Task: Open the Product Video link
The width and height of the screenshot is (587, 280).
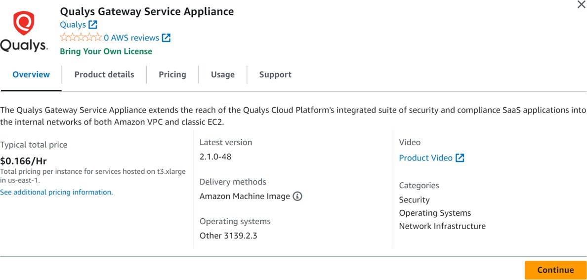Action: click(425, 158)
